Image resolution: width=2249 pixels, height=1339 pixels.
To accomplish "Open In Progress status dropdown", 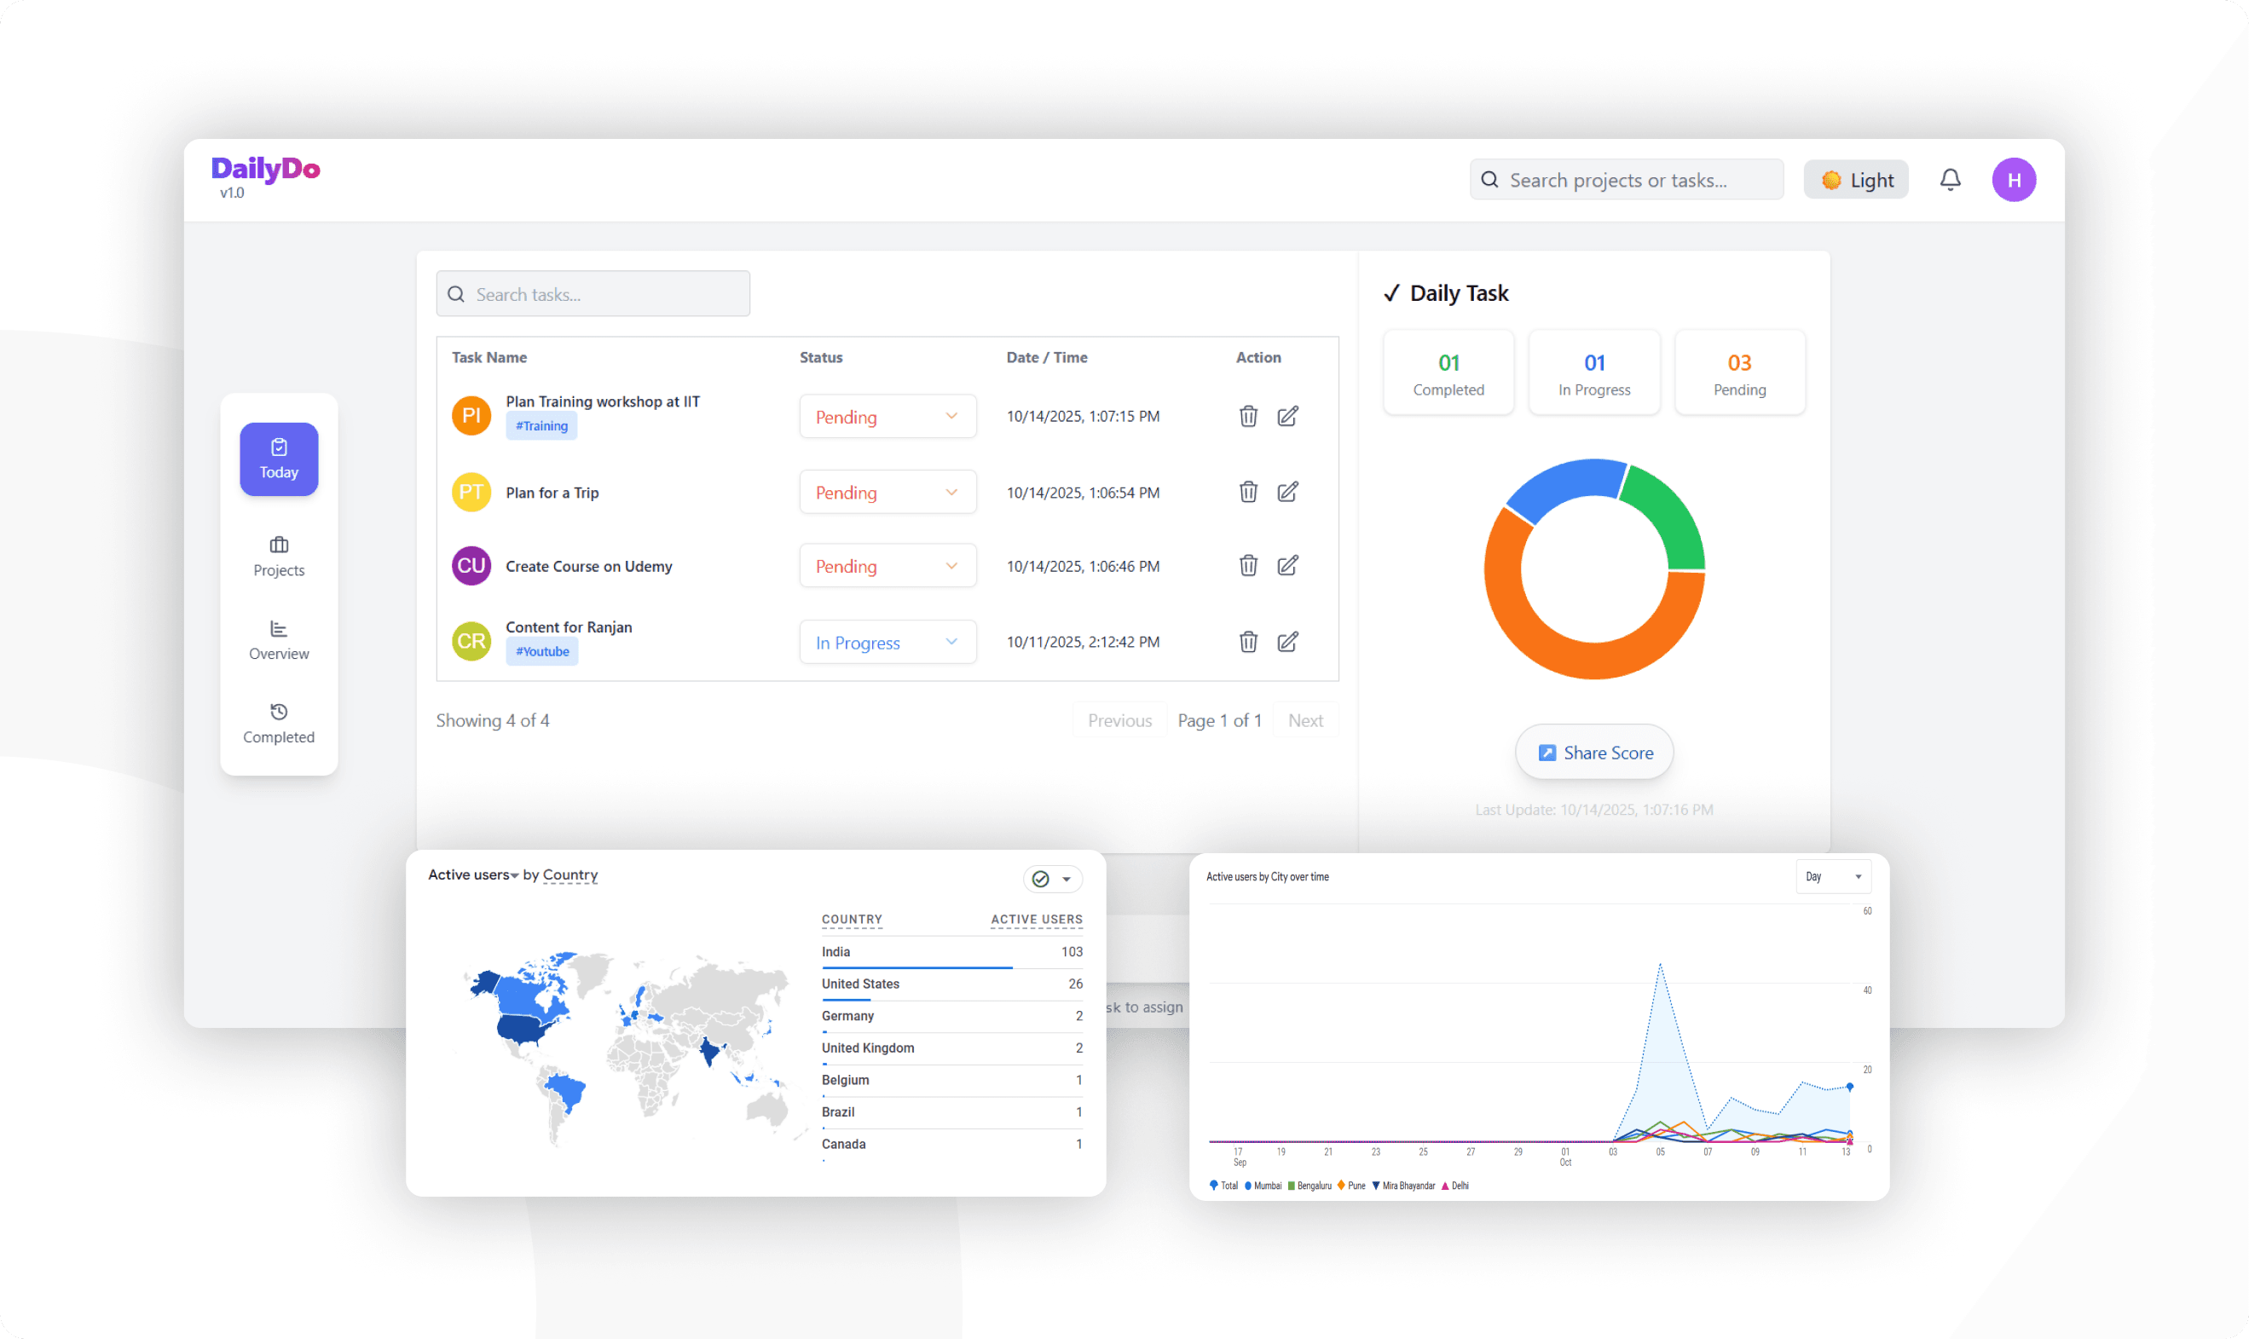I will (x=887, y=643).
